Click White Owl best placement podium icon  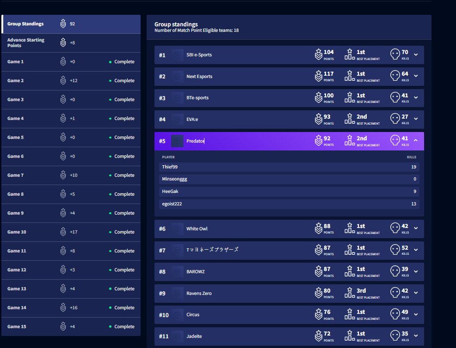[x=350, y=228]
